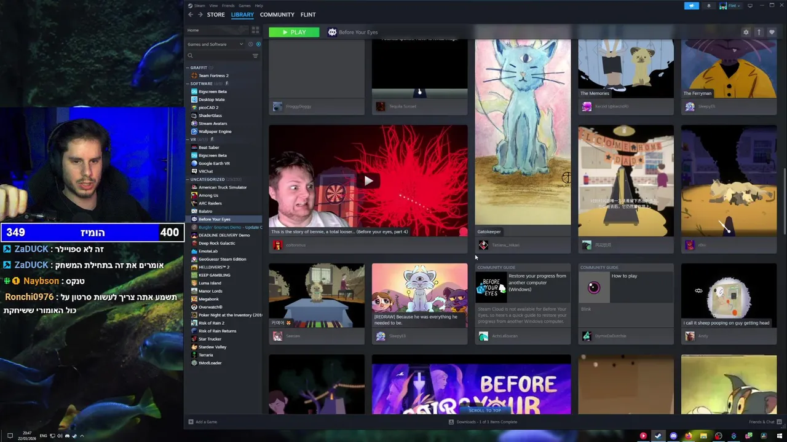Click Add a Game
This screenshot has height=442, width=787.
point(203,422)
